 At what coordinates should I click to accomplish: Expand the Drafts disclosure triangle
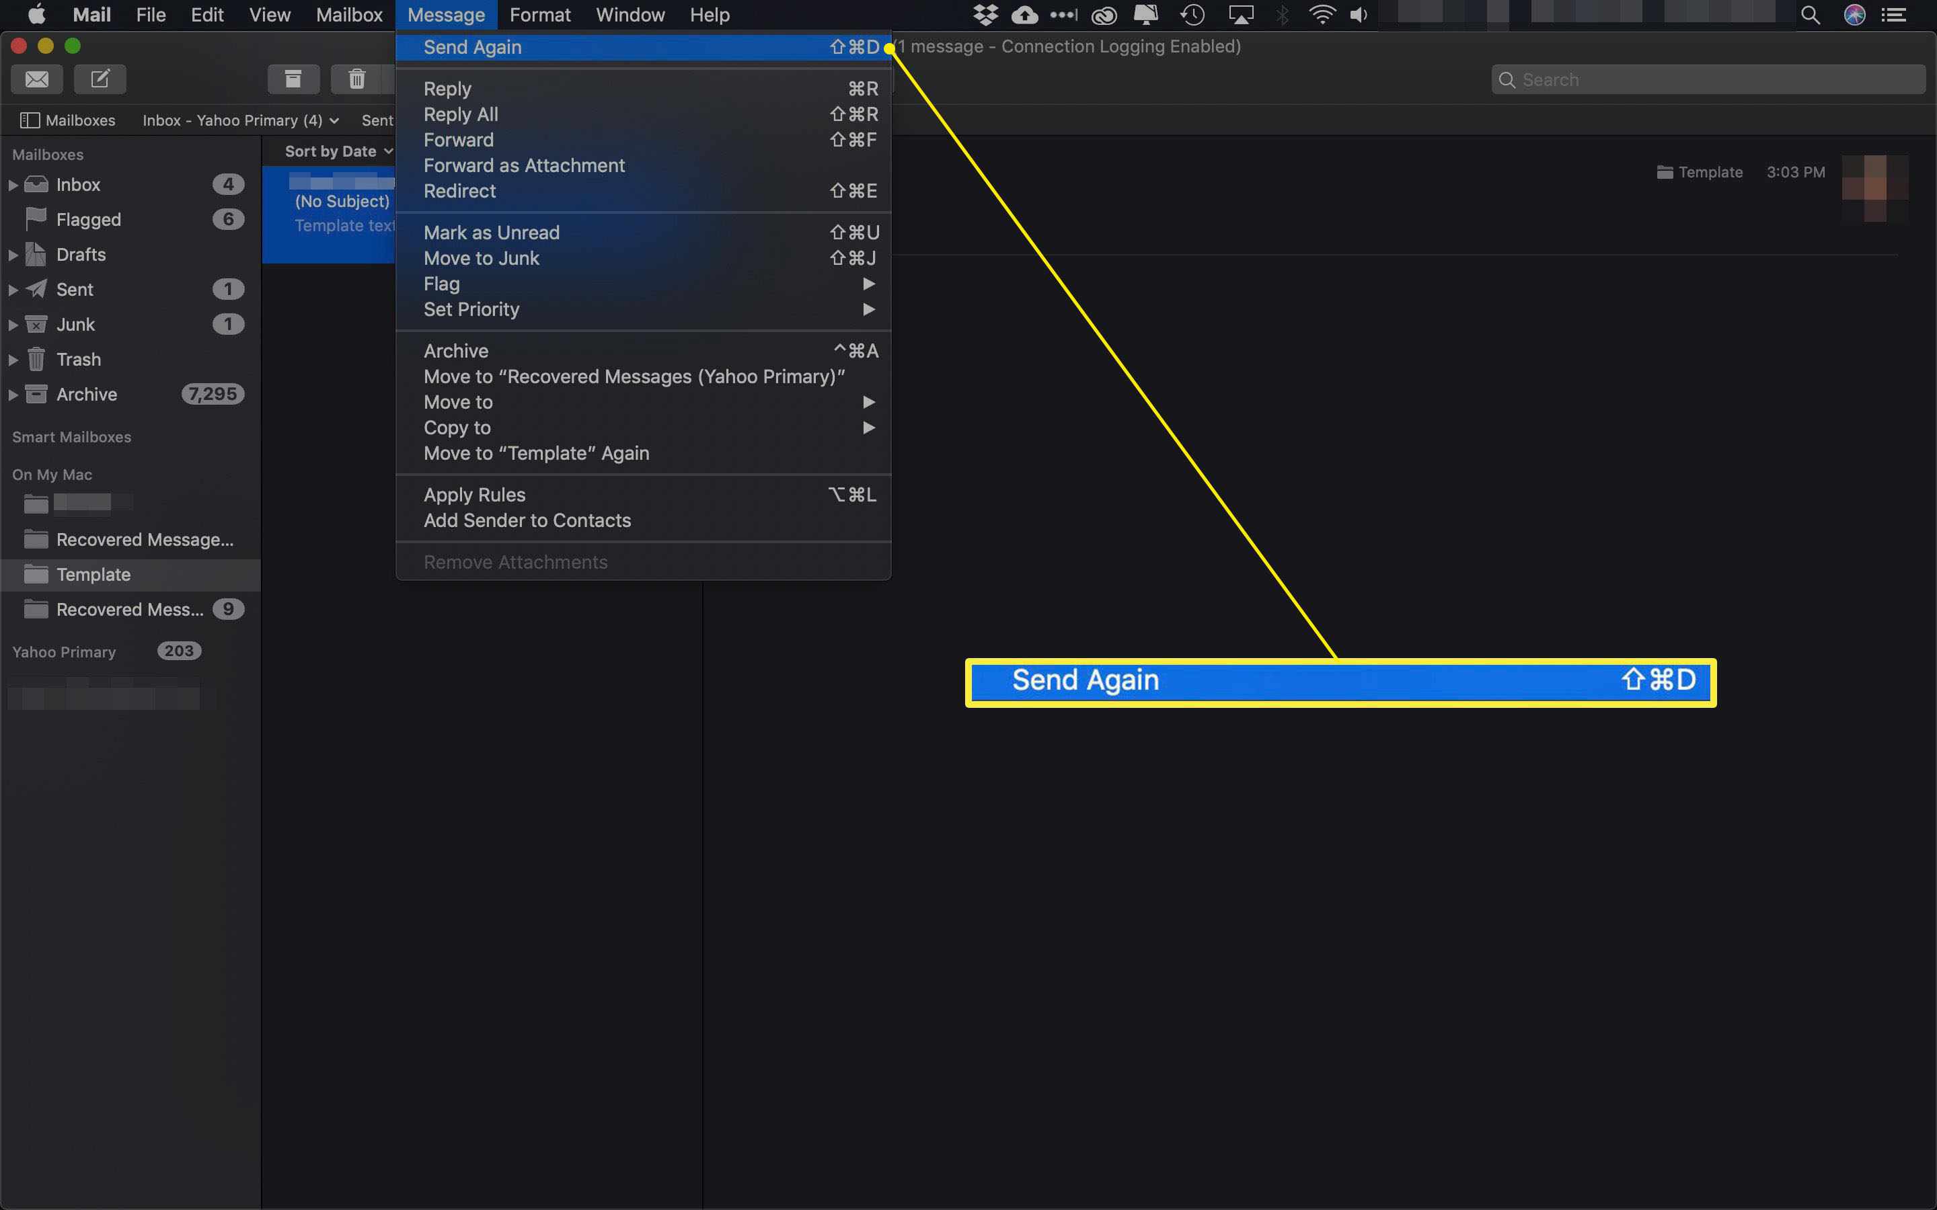pos(13,255)
